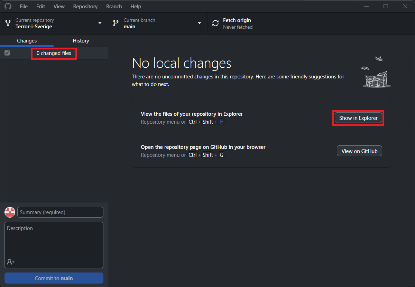Open the Help menu

coord(136,6)
